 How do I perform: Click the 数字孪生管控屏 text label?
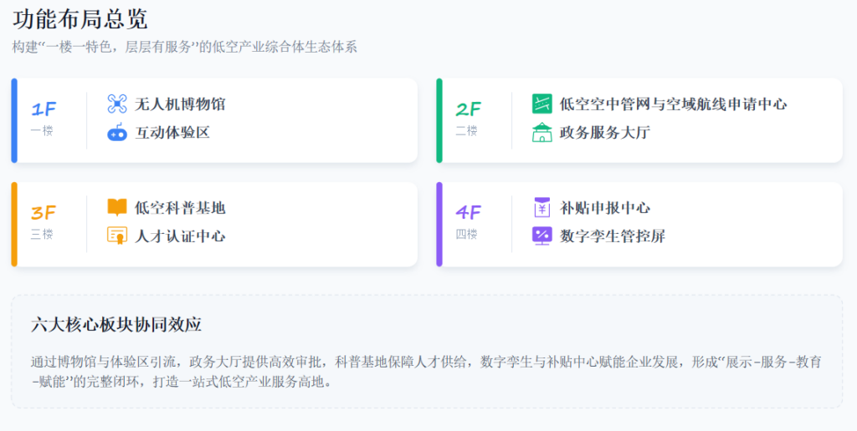(613, 236)
